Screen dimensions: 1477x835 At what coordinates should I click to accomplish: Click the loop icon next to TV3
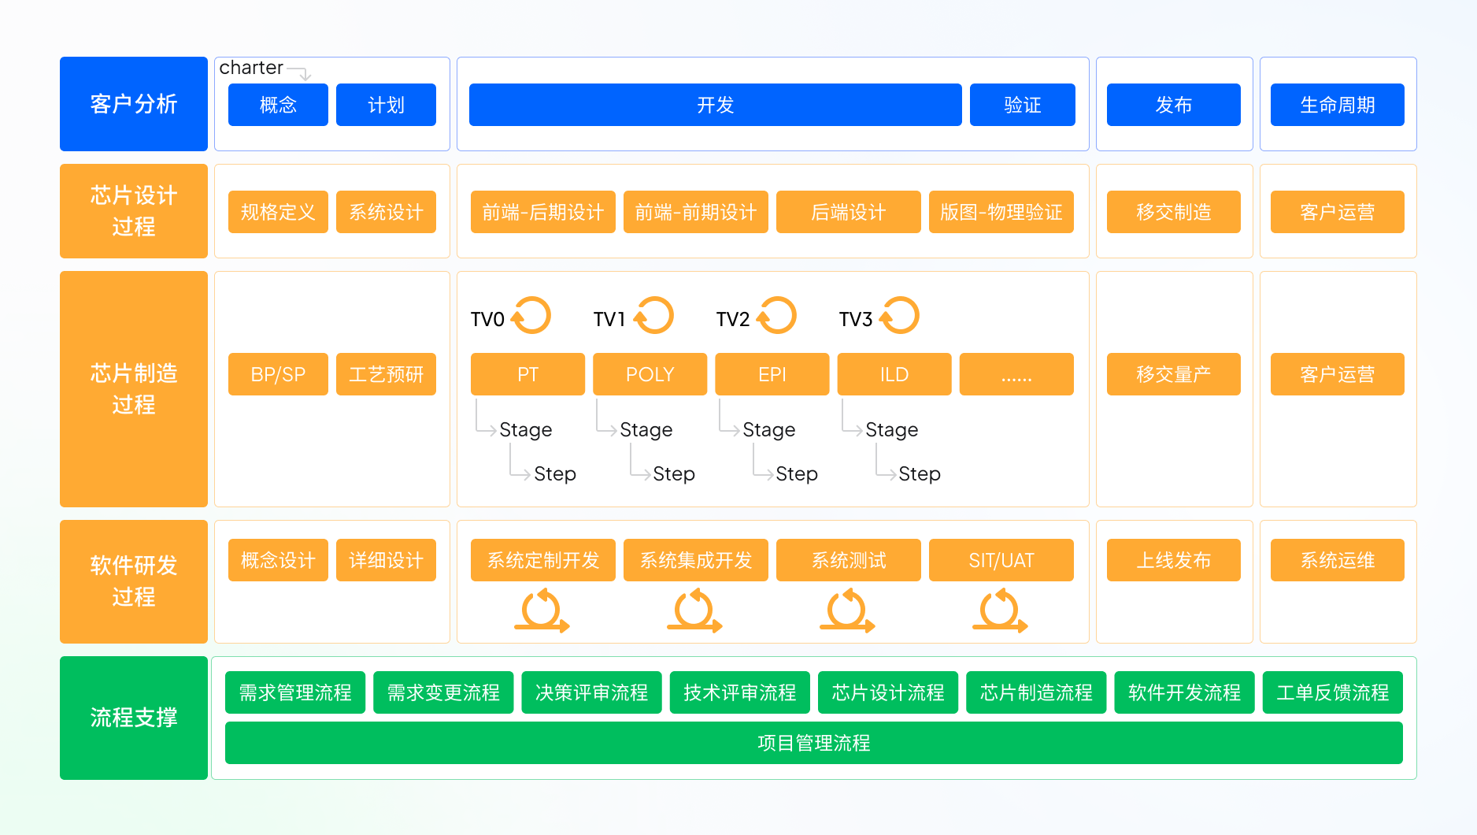tap(900, 316)
